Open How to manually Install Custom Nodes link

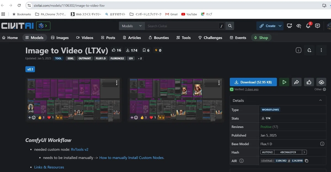click(x=131, y=158)
